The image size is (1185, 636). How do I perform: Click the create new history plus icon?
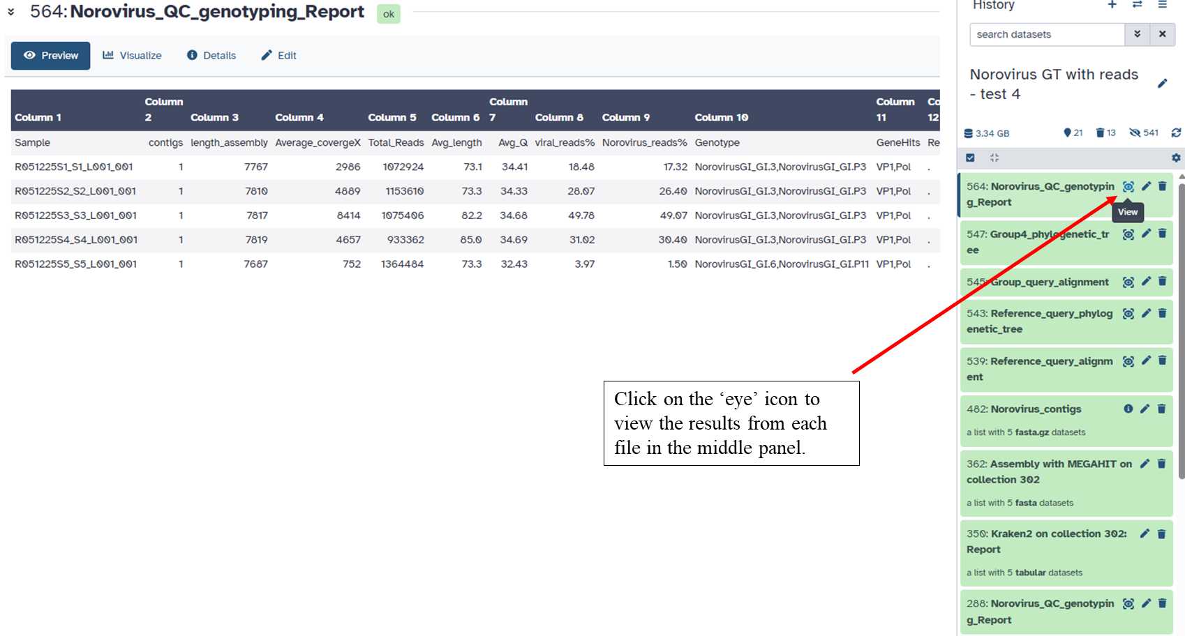click(1112, 5)
